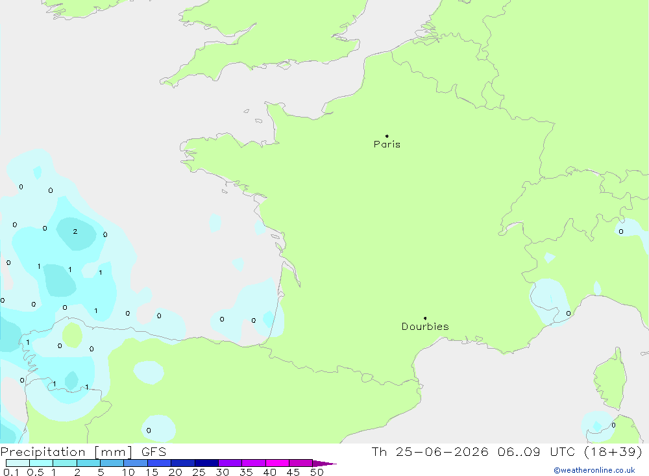Click the legend value '10'
Viewport: 649px width, 476px height.
pyautogui.click(x=129, y=472)
